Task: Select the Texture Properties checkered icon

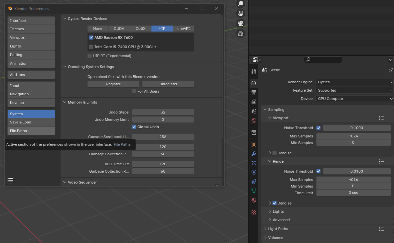Action: point(254,212)
